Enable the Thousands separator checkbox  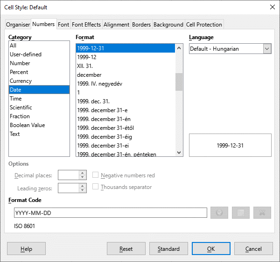point(96,187)
